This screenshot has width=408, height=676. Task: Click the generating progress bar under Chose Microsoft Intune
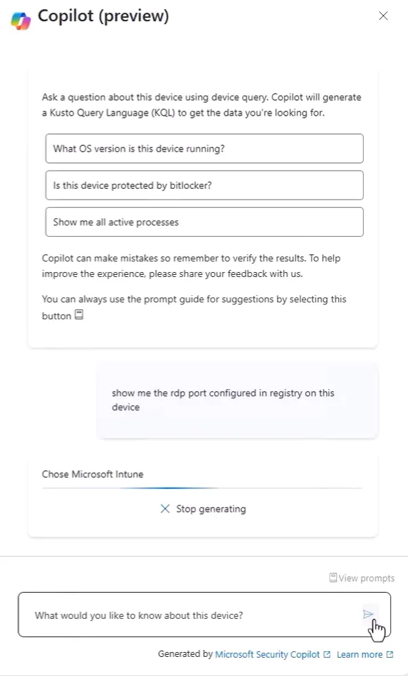click(x=202, y=488)
